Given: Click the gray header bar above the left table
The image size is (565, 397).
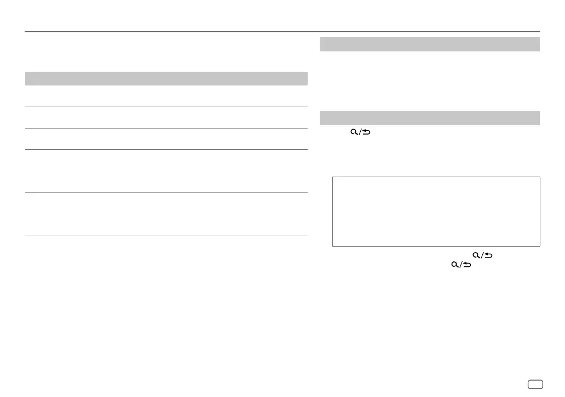Looking at the screenshot, I should pyautogui.click(x=166, y=78).
